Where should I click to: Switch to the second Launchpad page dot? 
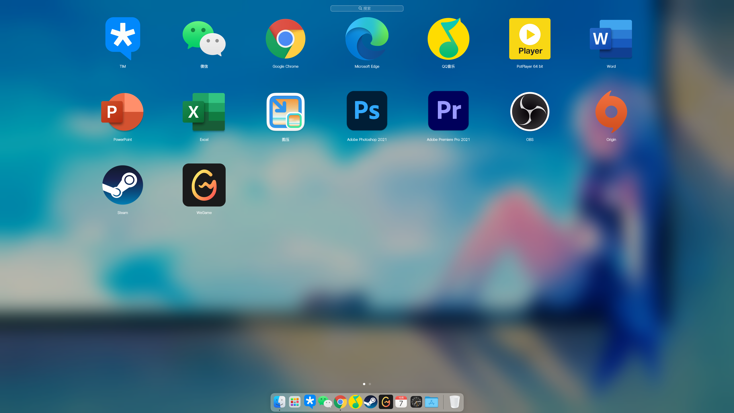point(370,384)
